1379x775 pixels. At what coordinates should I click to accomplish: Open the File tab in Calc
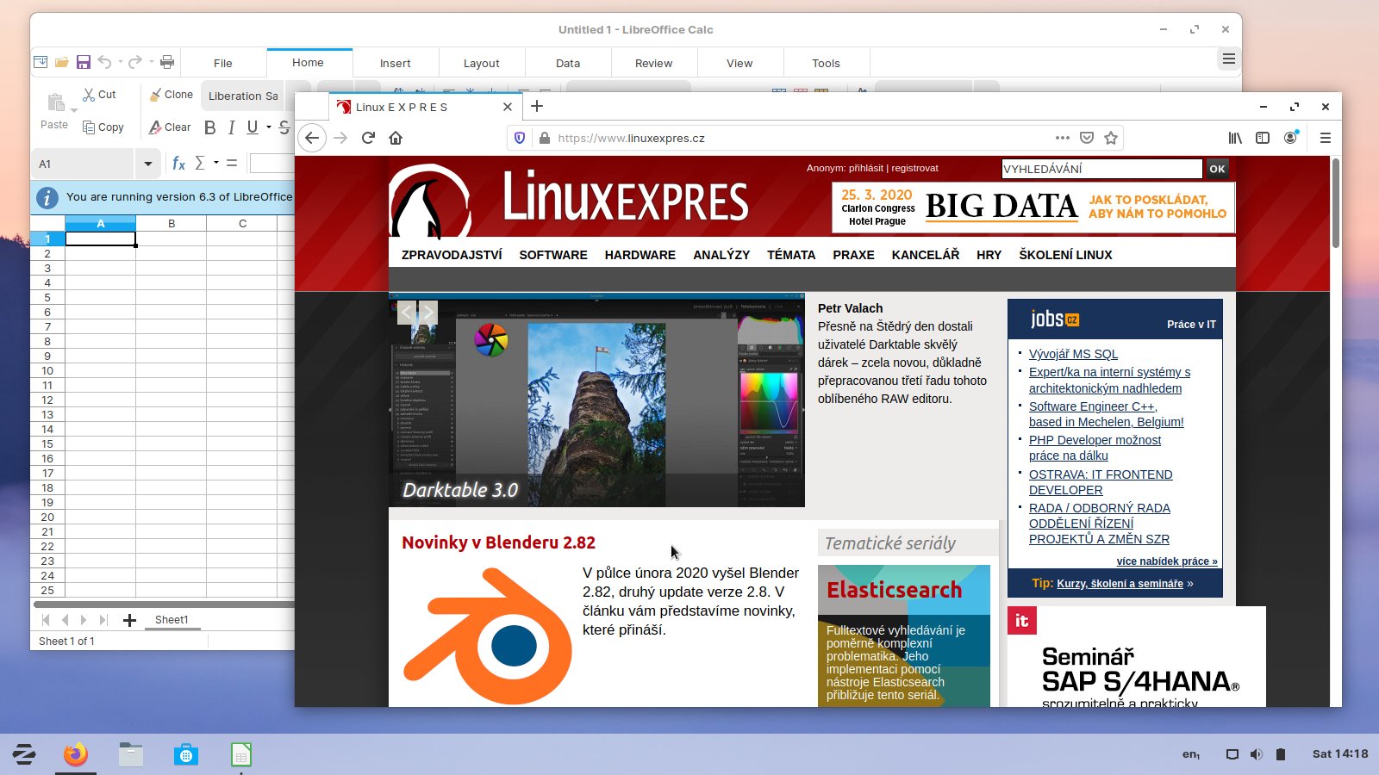click(223, 63)
